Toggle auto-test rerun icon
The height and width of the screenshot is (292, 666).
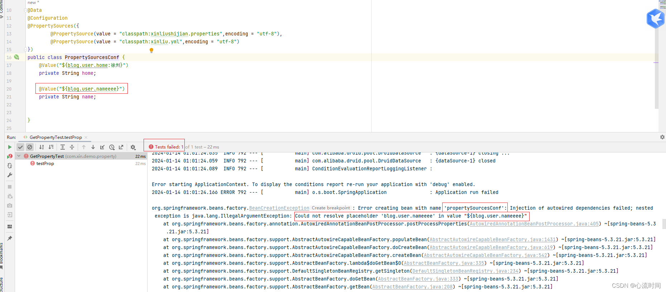(10, 166)
